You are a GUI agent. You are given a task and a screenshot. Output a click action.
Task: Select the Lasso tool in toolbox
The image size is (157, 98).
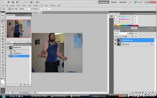pos(3,21)
